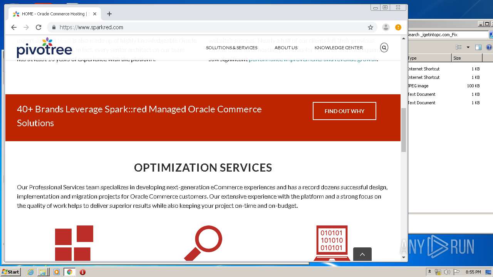Viewport: 493px width, 277px height.
Task: Click the red four-squares service icon
Action: pyautogui.click(x=74, y=243)
